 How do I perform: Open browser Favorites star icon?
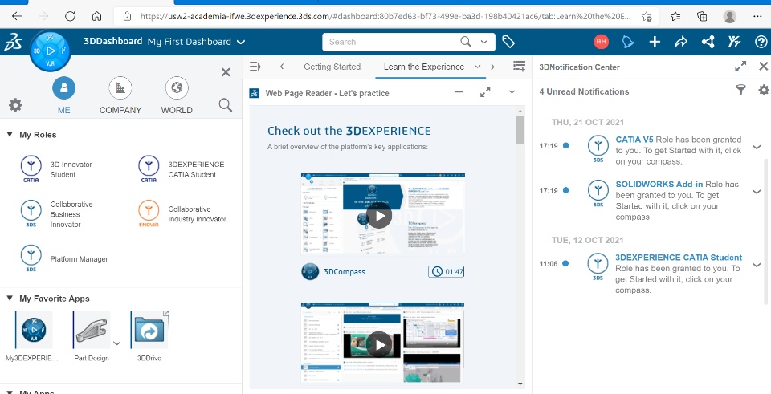675,16
